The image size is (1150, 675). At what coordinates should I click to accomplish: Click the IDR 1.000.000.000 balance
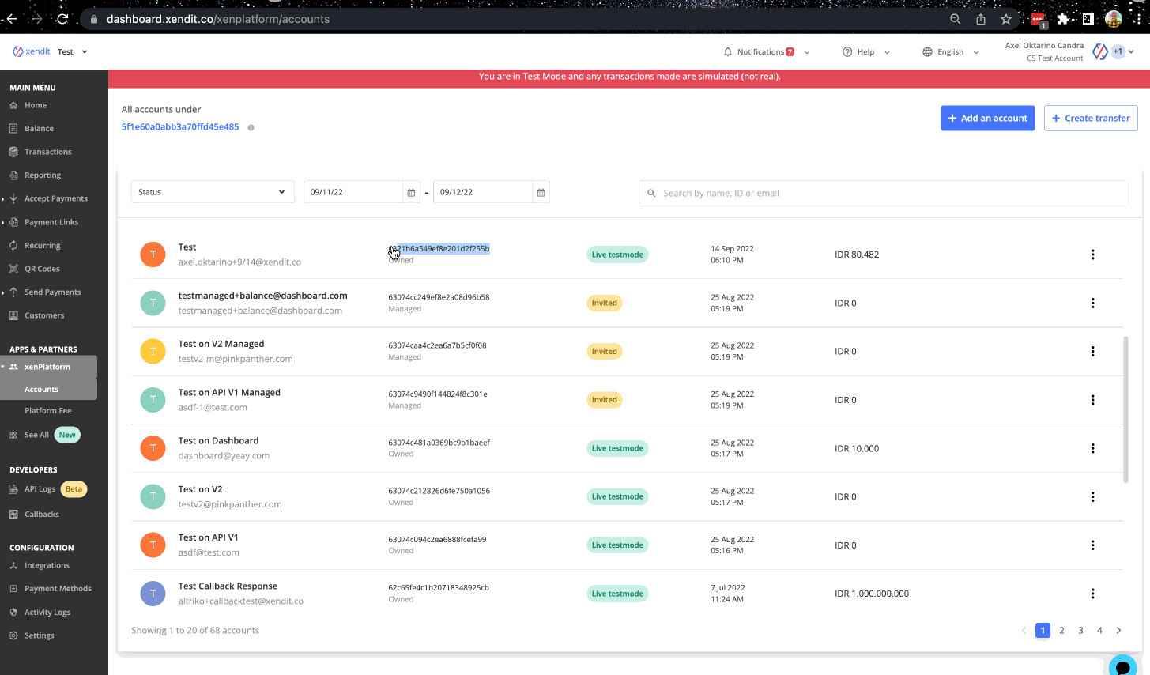872,594
